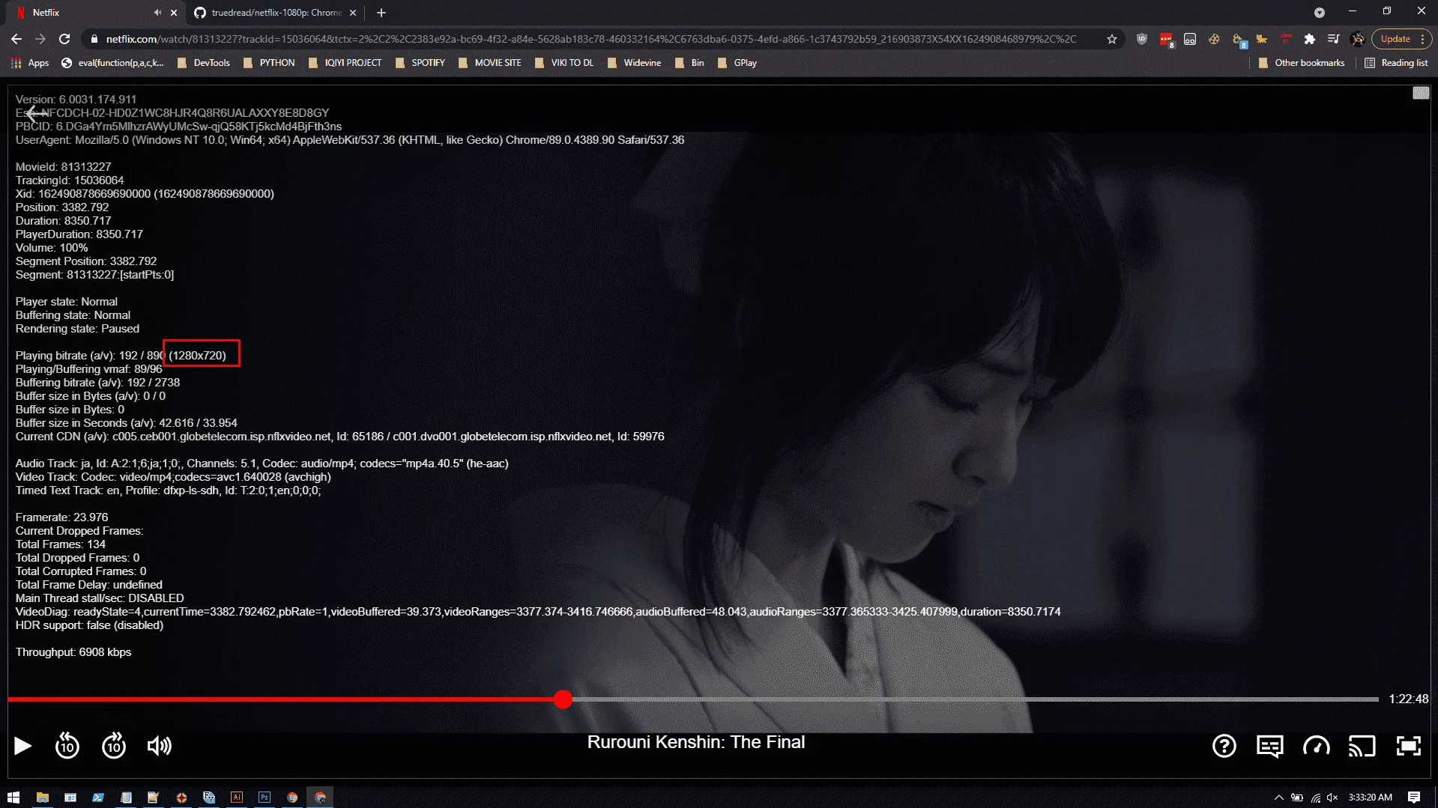This screenshot has height=808, width=1438.
Task: Go back to the previous page
Action: point(16,39)
